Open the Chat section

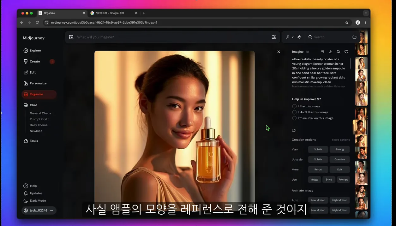[x=30, y=105]
